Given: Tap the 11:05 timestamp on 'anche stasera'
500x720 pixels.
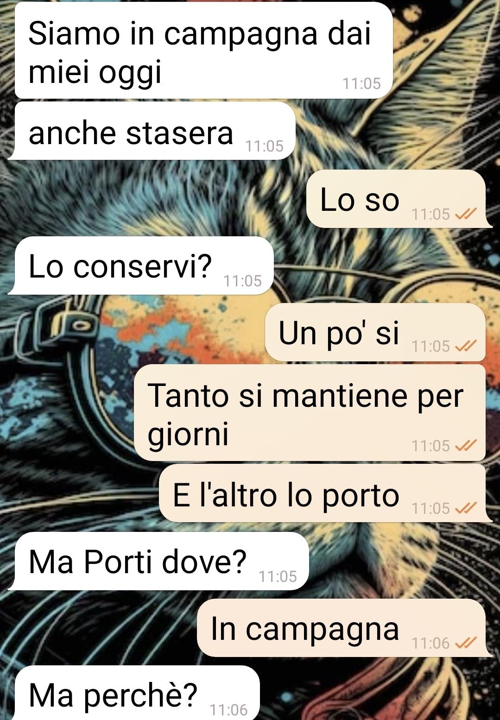Looking at the screenshot, I should coord(264,146).
